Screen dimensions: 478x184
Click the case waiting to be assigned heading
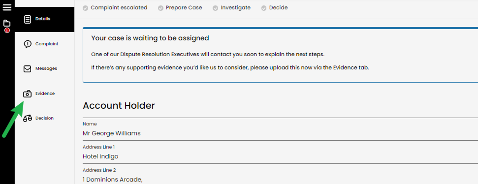pyautogui.click(x=150, y=38)
